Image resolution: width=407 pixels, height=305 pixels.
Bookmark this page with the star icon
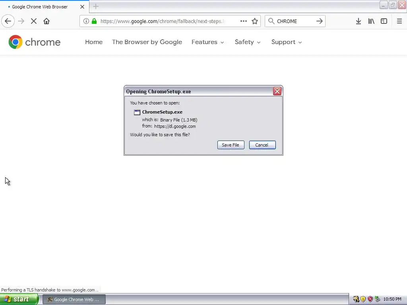tap(255, 21)
